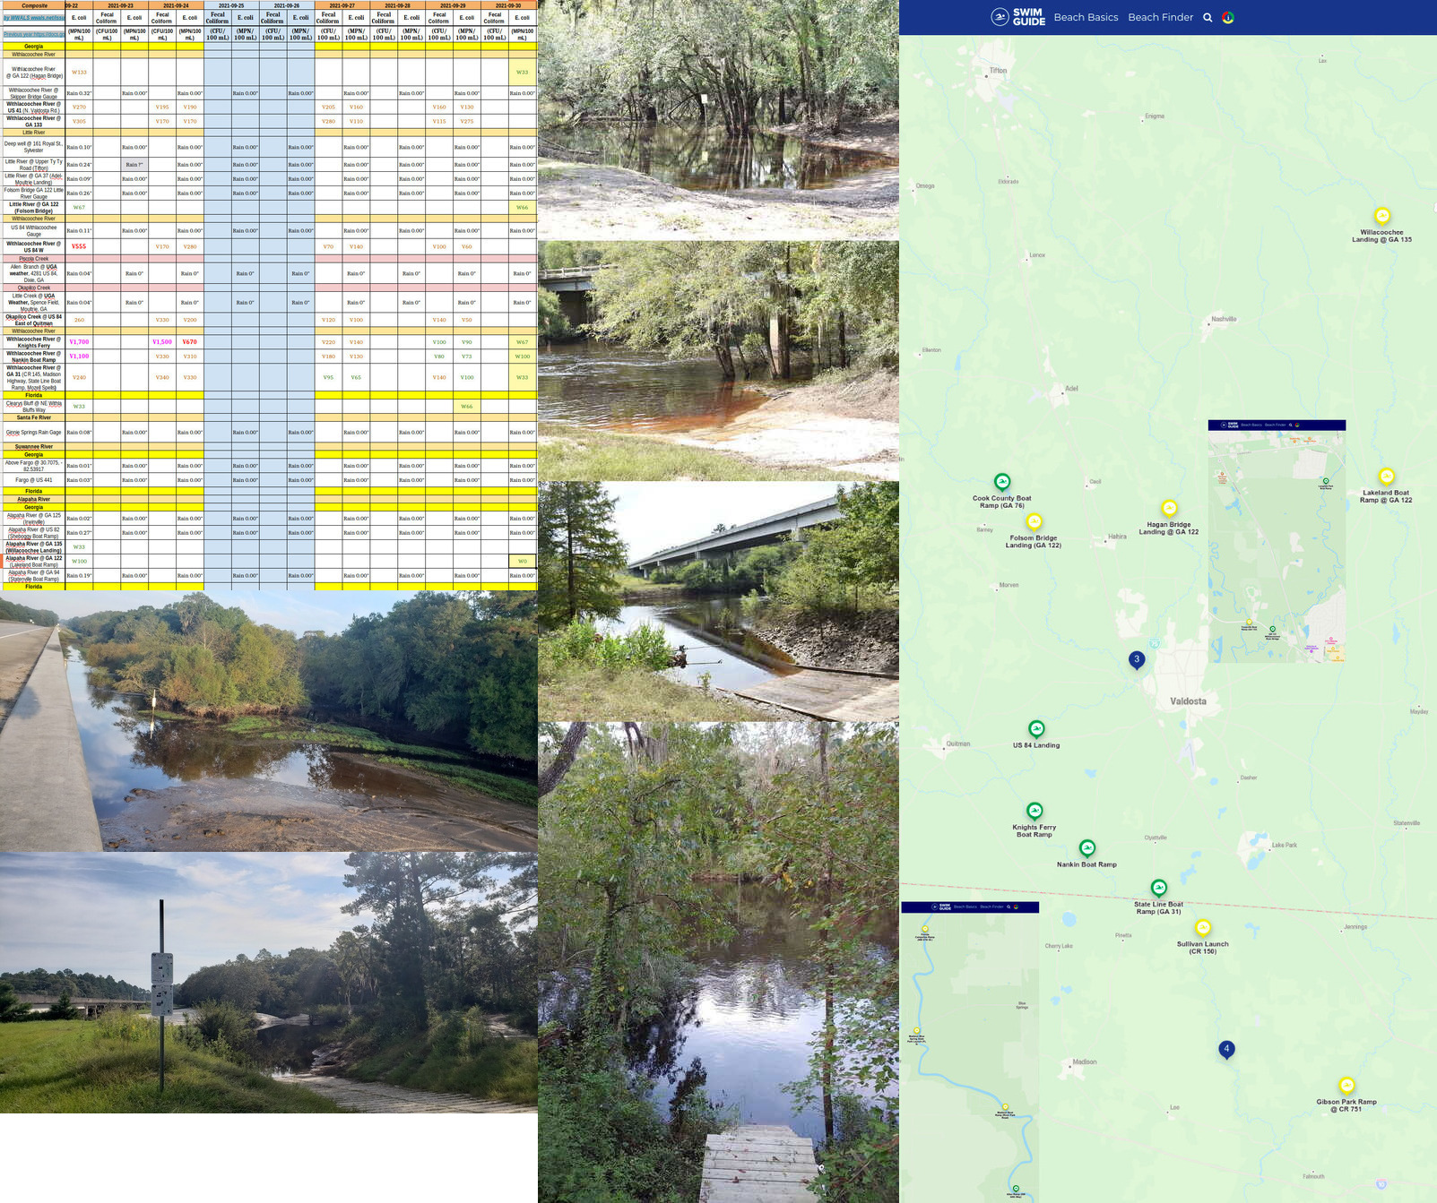1437x1203 pixels.
Task: Click the Nashville town label on map
Action: pyautogui.click(x=1224, y=319)
